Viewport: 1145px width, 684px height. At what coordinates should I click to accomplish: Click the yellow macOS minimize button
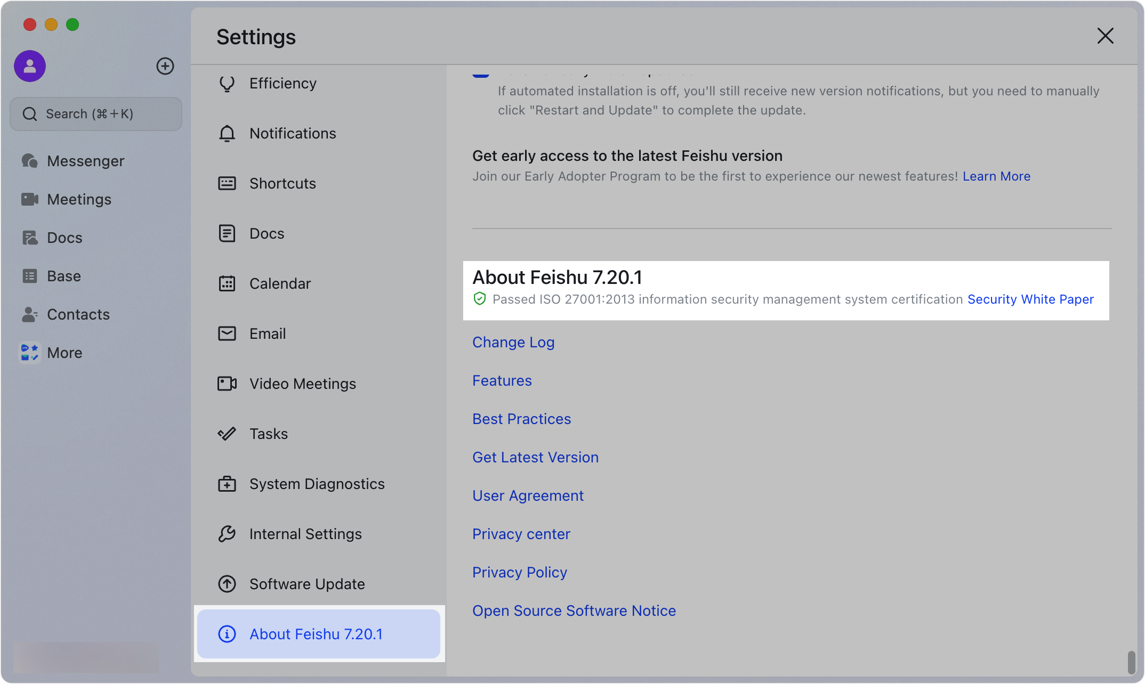pyautogui.click(x=51, y=25)
